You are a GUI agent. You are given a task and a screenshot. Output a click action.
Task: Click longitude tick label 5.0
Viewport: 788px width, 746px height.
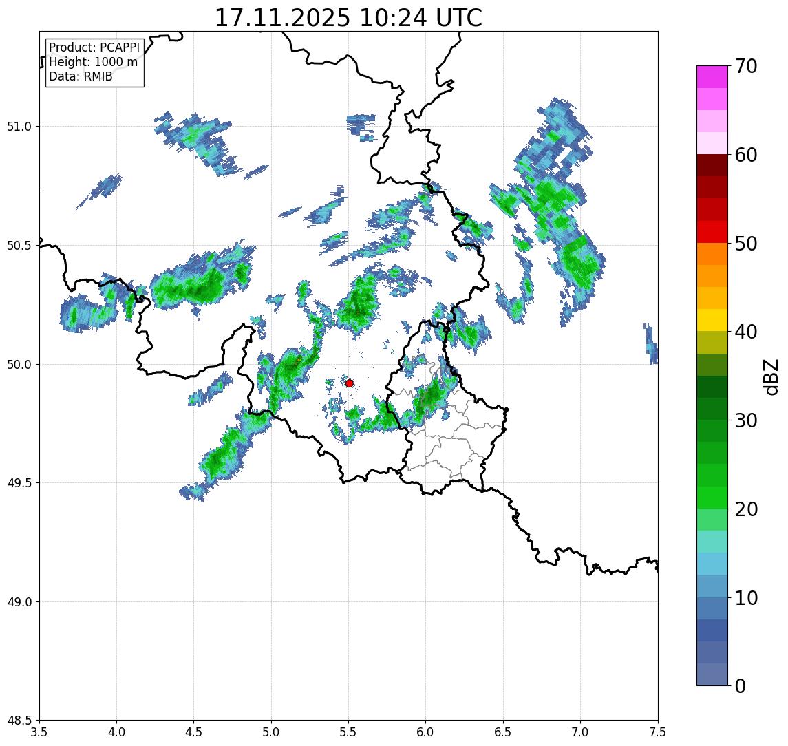271,732
